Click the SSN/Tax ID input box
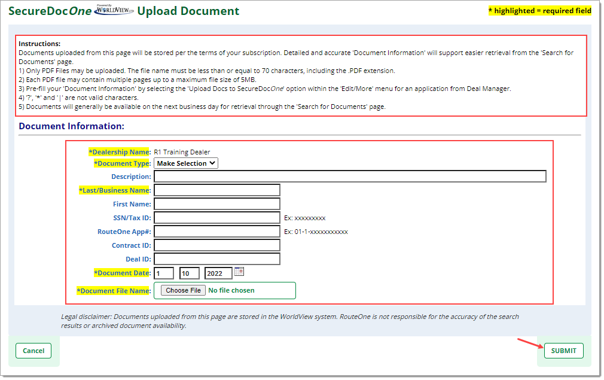 click(x=217, y=218)
